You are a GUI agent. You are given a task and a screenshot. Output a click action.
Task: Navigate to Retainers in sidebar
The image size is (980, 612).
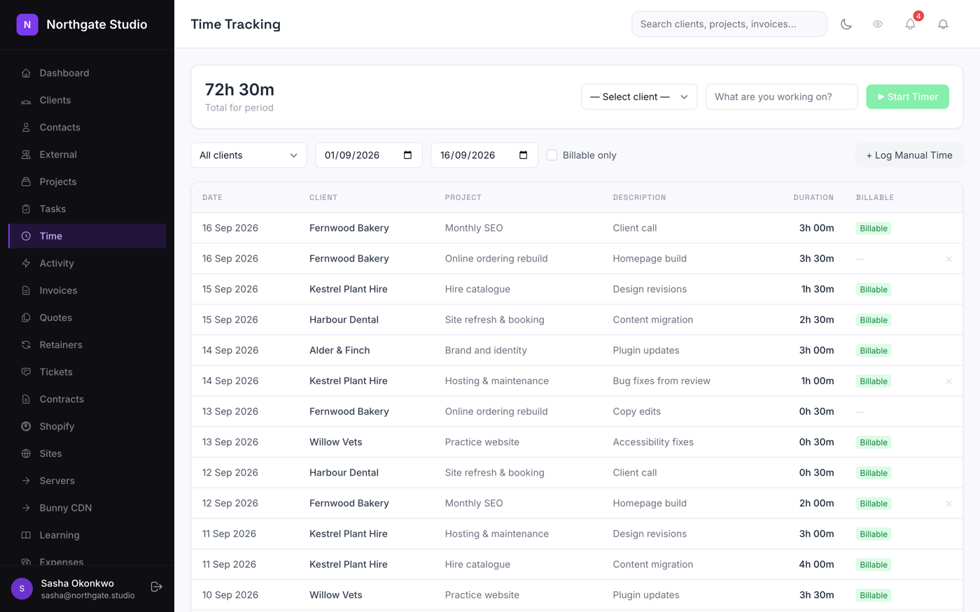(87, 345)
